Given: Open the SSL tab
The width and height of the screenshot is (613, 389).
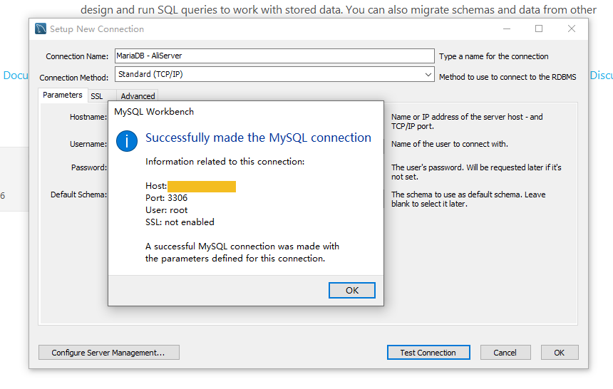Looking at the screenshot, I should 97,96.
